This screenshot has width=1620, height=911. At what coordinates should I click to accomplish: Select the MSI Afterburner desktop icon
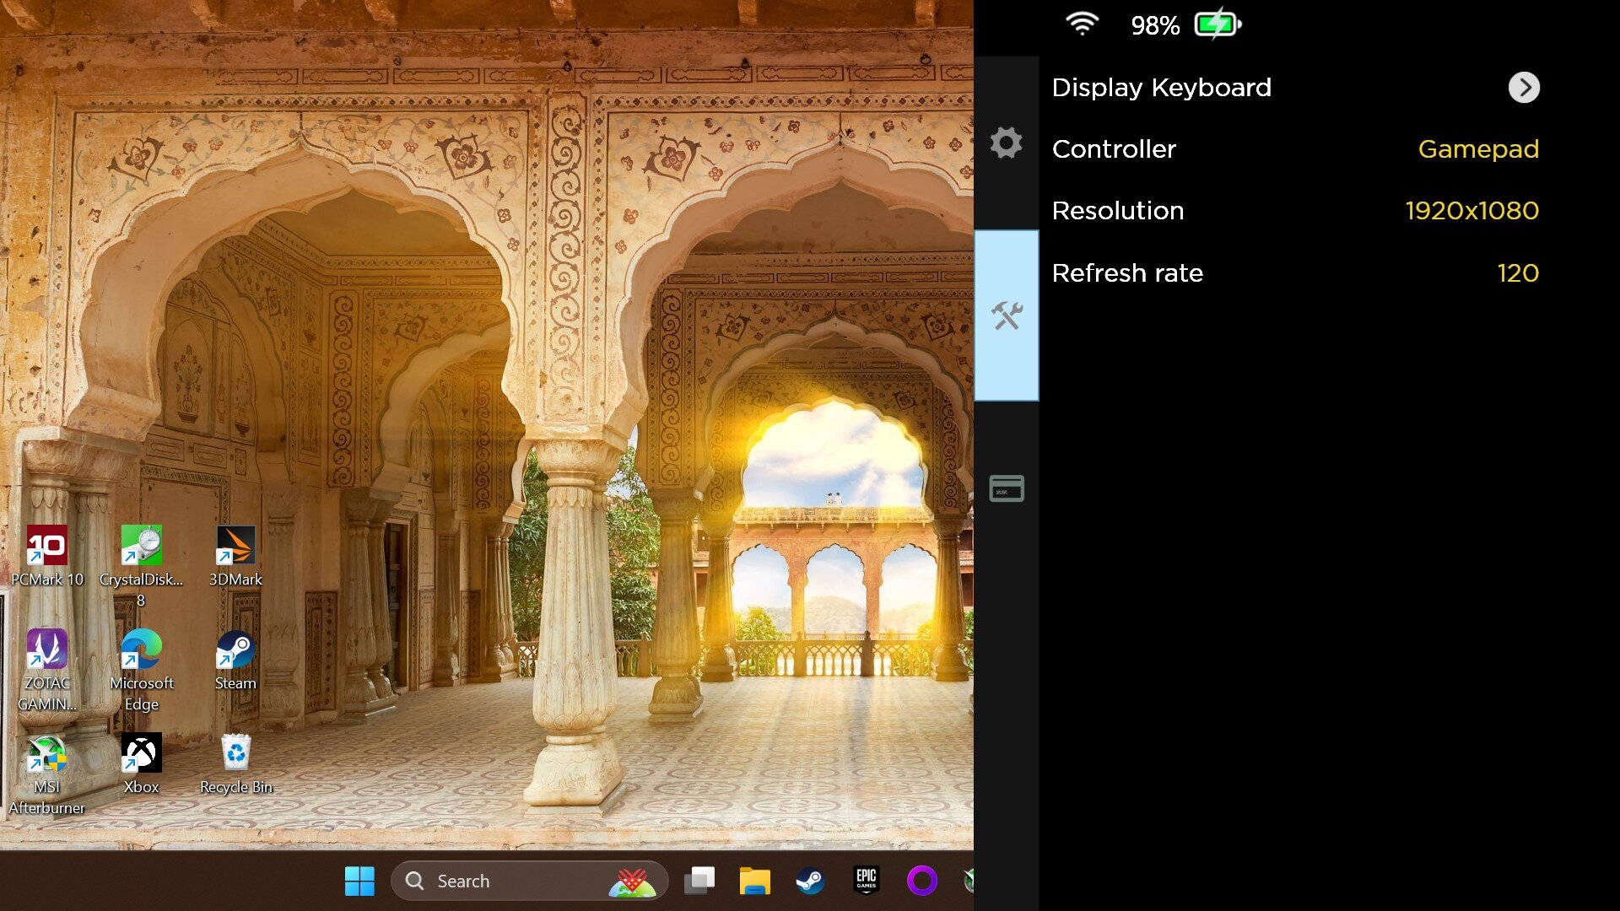pos(47,774)
